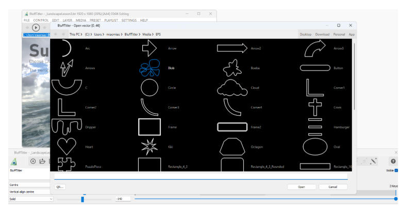
Task: Select the Kilo star thumbnail
Action: 149,147
